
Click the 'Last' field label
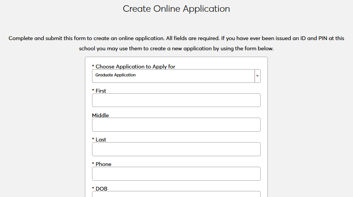(x=101, y=140)
